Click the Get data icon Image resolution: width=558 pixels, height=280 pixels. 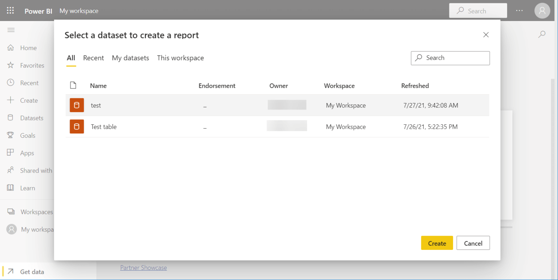click(x=11, y=271)
